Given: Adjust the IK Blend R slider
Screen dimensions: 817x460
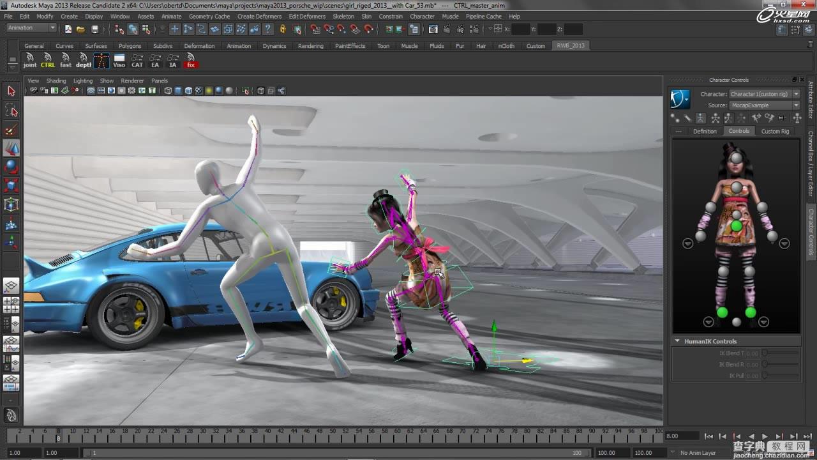Looking at the screenshot, I should tap(781, 364).
